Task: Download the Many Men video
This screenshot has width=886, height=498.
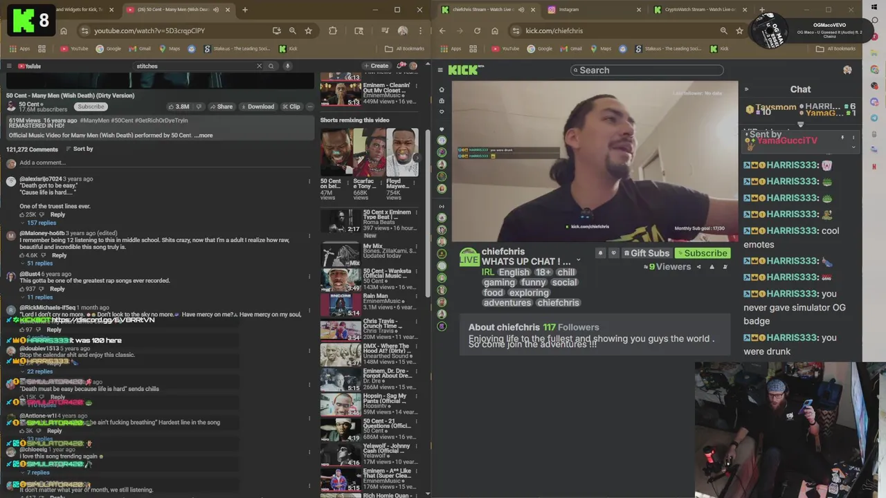Action: click(257, 107)
